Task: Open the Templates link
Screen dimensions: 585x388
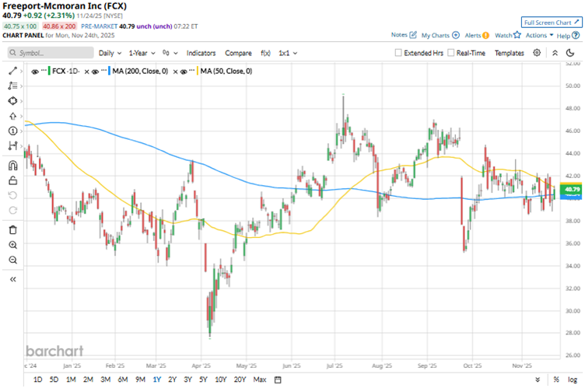Action: 510,53
